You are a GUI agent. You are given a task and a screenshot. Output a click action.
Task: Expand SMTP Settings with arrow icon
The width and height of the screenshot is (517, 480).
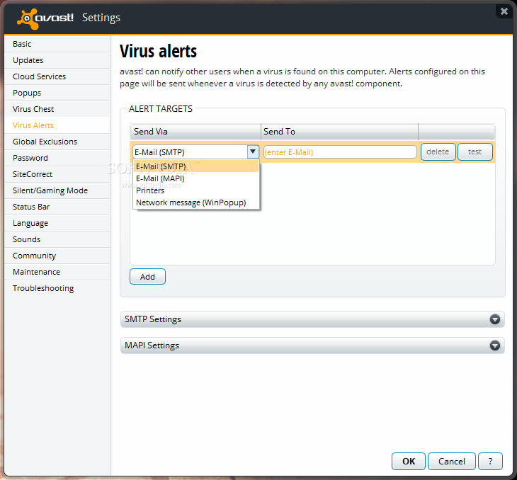tap(494, 319)
